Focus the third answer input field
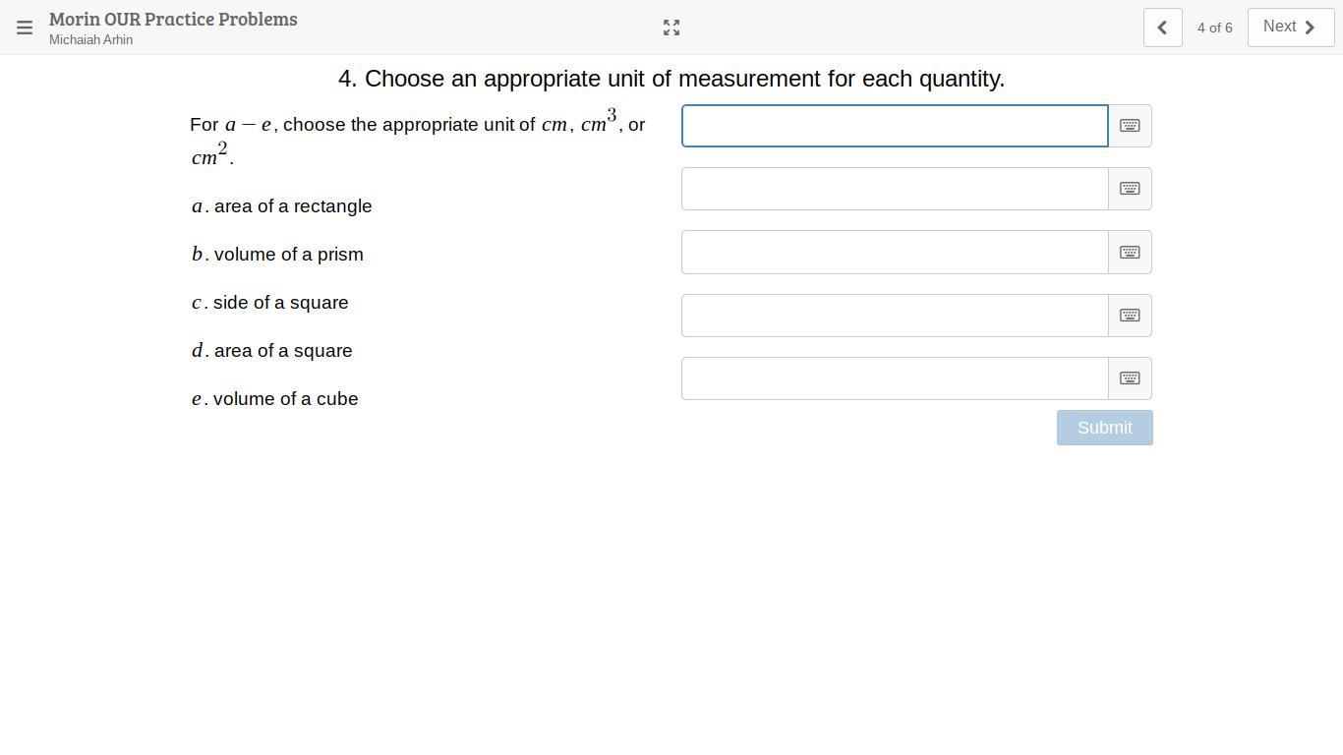The height and width of the screenshot is (755, 1343). (x=895, y=253)
